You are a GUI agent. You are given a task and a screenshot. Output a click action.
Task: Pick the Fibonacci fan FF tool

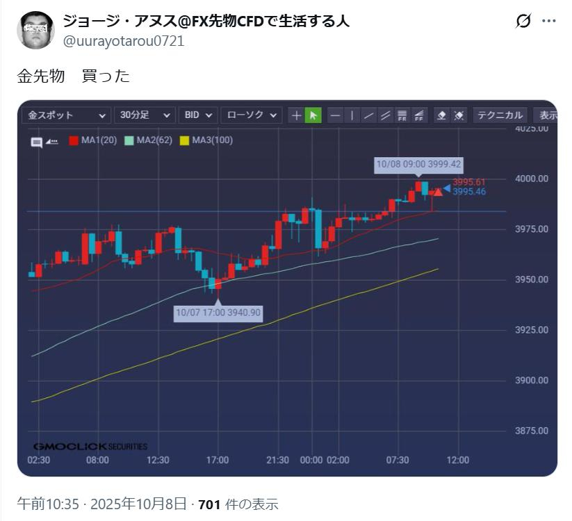419,115
